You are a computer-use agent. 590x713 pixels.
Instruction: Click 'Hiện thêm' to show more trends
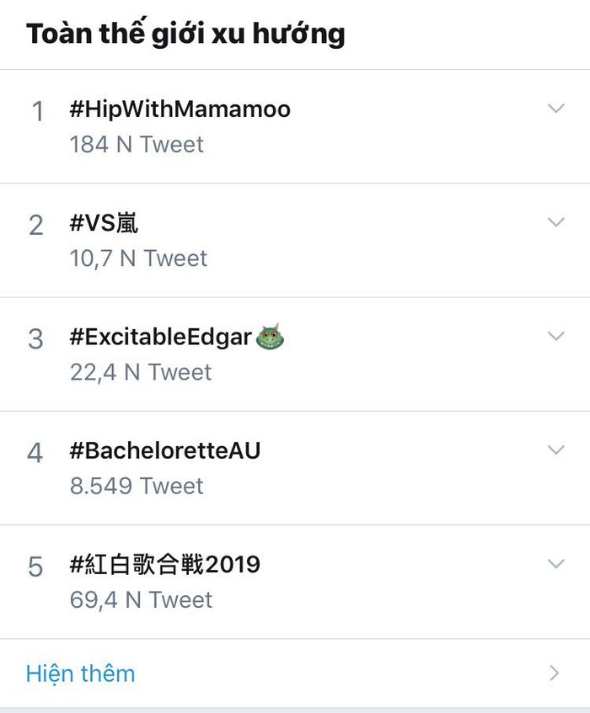point(80,673)
